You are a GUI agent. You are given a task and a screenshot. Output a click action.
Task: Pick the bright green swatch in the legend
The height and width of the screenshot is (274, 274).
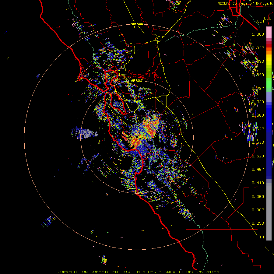(269, 83)
